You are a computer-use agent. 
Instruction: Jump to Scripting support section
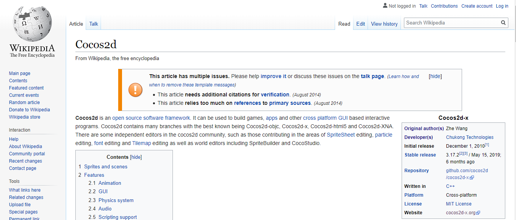(117, 217)
